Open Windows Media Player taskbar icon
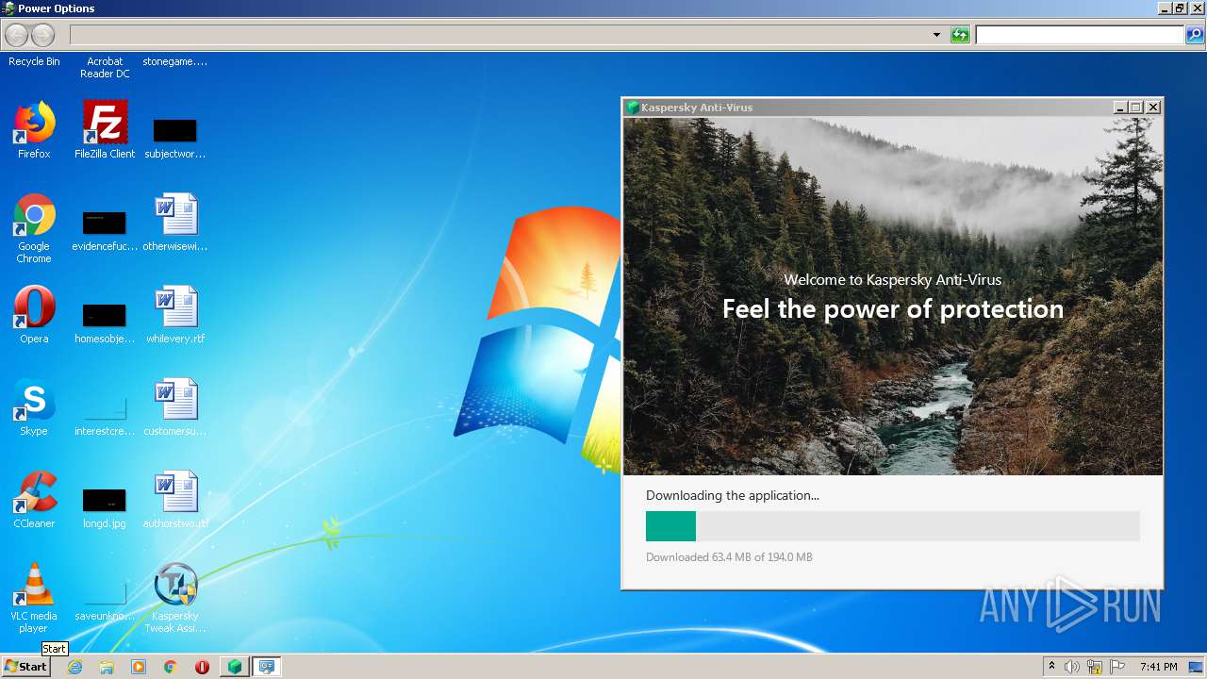This screenshot has width=1207, height=679. click(139, 667)
